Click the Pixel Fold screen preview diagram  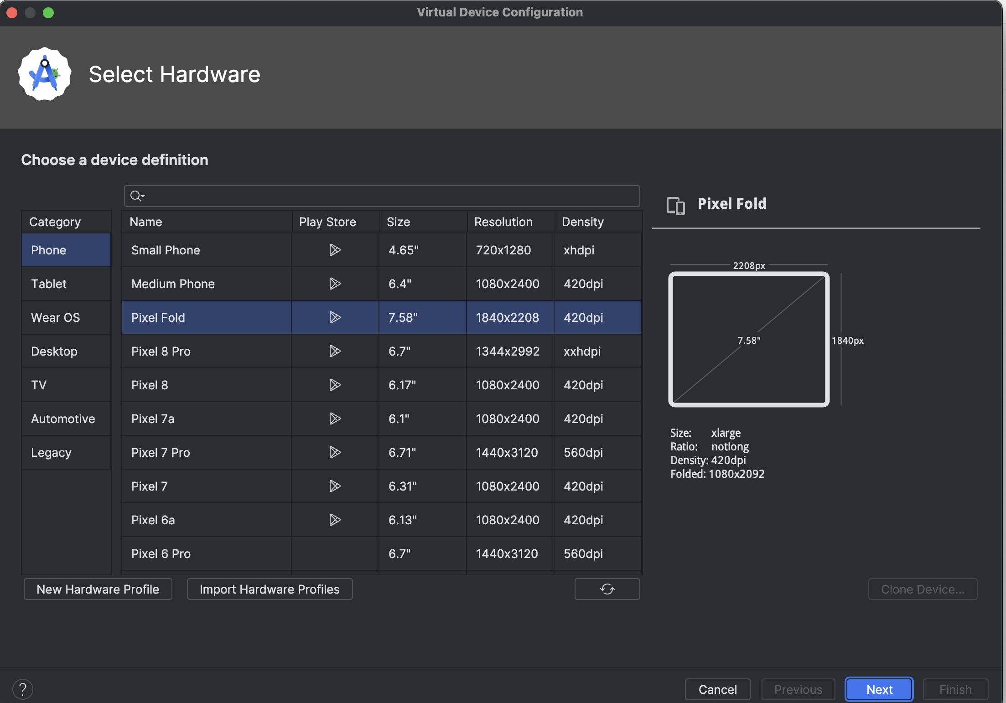tap(749, 339)
